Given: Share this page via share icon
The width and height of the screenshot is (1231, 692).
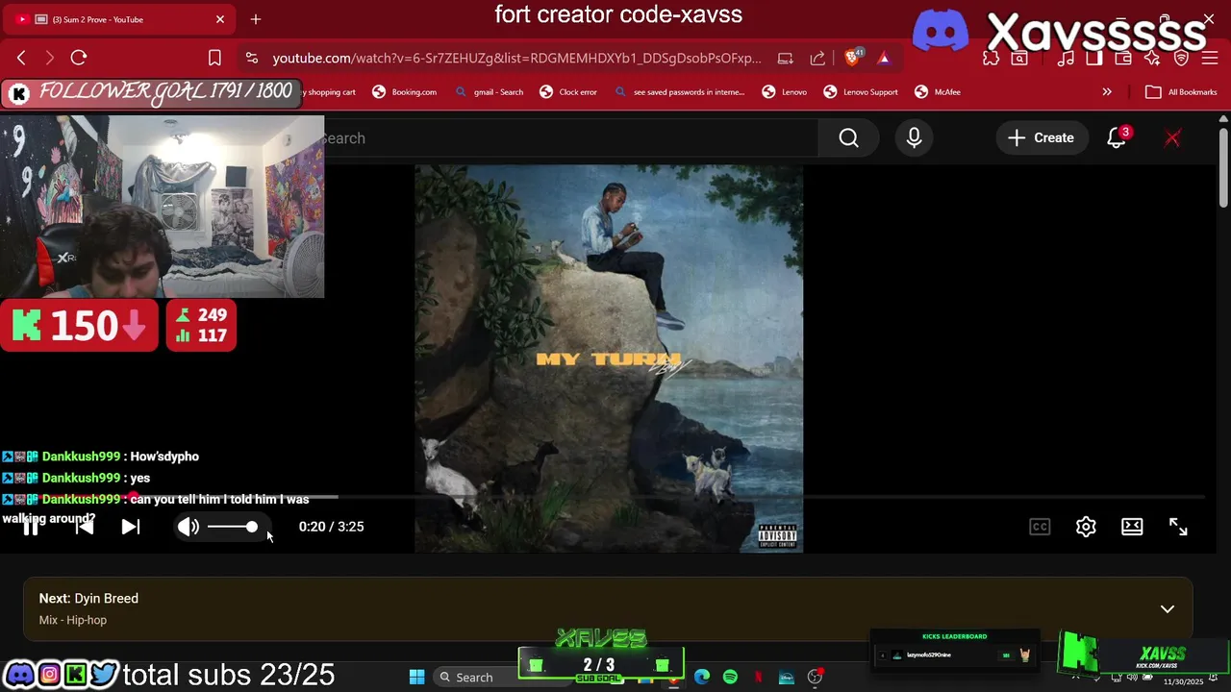Looking at the screenshot, I should [x=817, y=58].
